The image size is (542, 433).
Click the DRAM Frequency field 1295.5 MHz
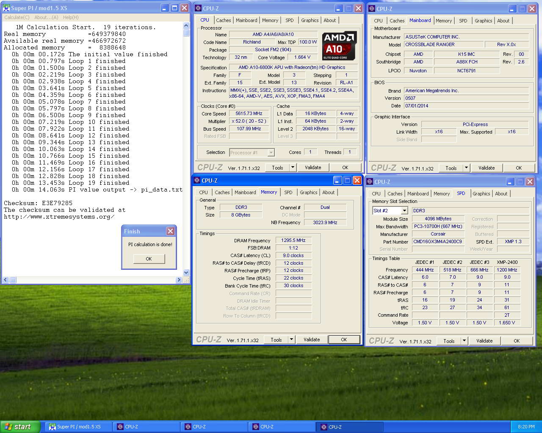[293, 240]
